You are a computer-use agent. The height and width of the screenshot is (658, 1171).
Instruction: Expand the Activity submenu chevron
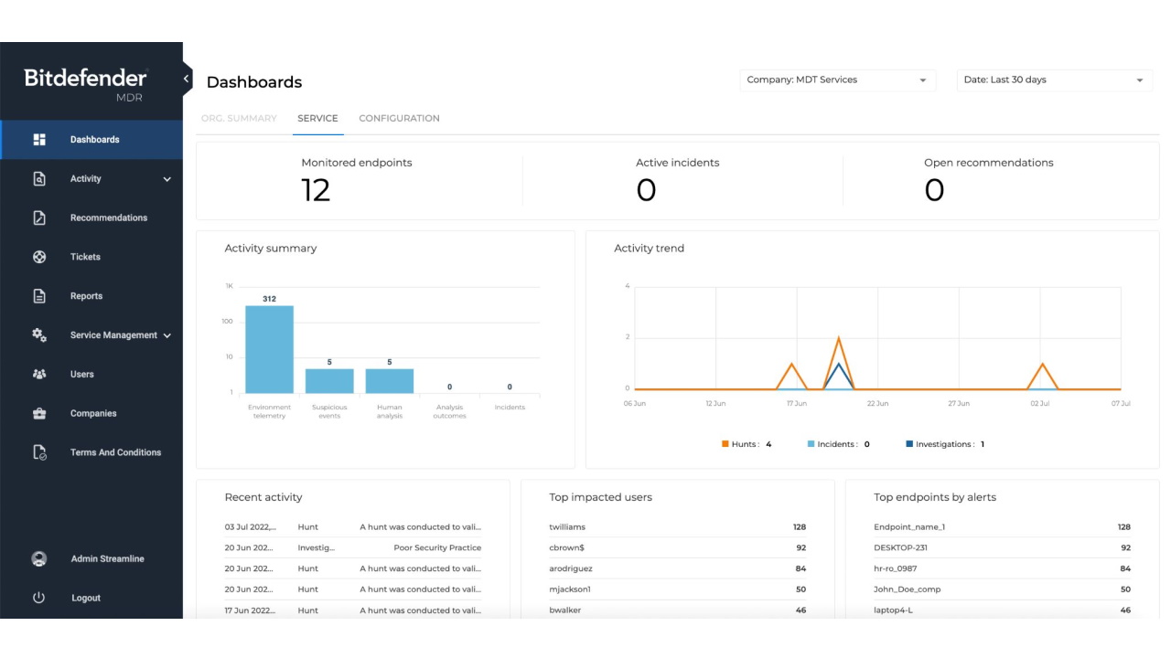click(x=167, y=180)
